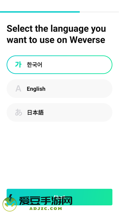Image resolution: width=119 pixels, height=212 pixels.
Task: Click the teal filled progress bar segment
Action: [40, 12]
